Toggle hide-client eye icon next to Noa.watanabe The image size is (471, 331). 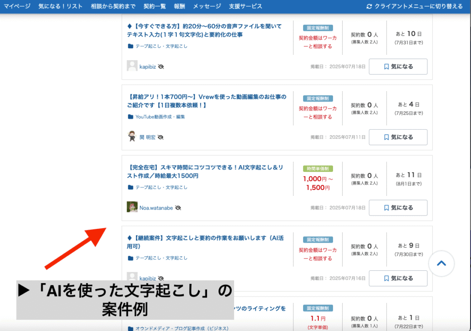(x=178, y=208)
